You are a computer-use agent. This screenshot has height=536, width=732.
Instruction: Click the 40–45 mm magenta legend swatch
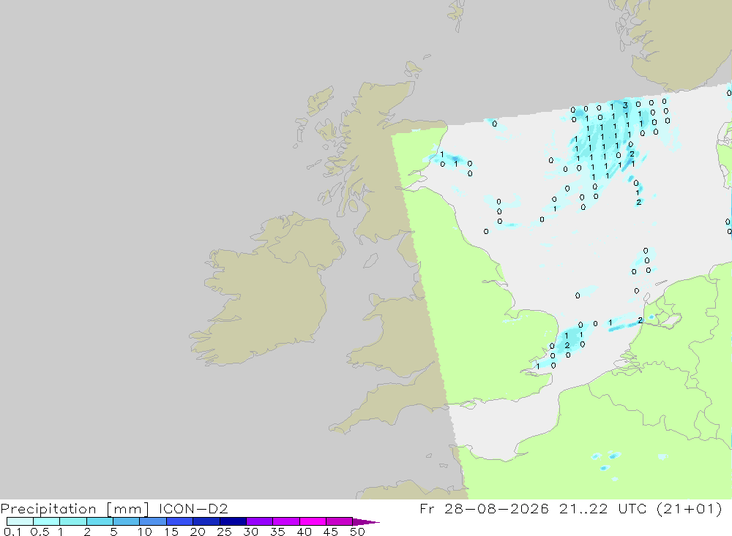(313, 521)
